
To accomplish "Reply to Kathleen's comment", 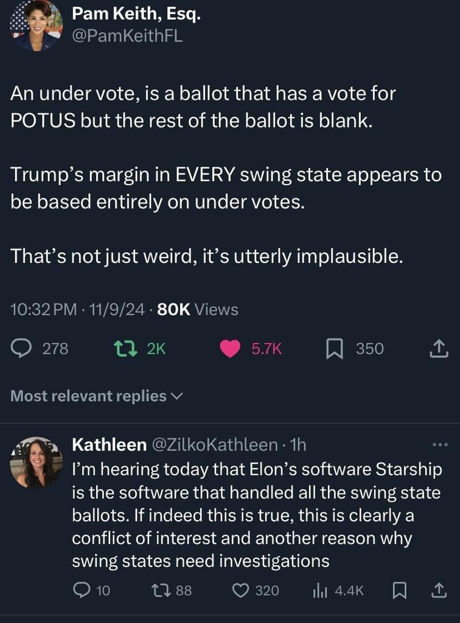I will [x=82, y=590].
